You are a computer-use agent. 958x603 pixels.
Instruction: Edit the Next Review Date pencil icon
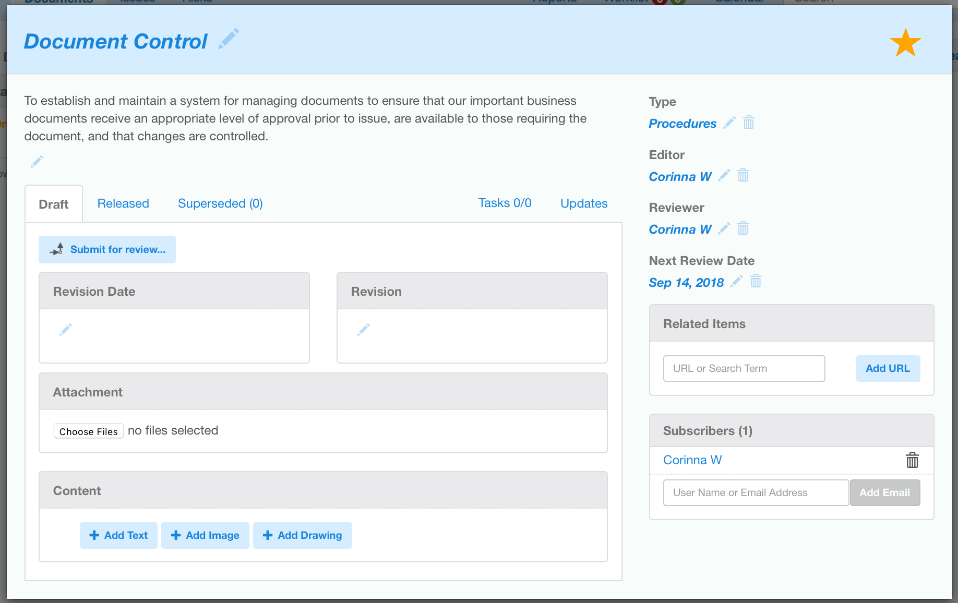[x=736, y=282]
